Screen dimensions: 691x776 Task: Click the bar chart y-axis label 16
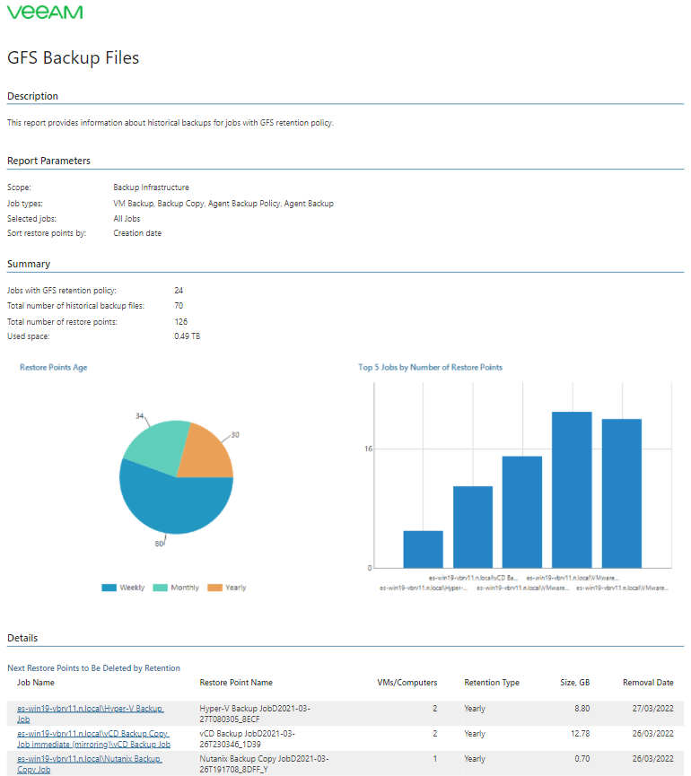pos(368,449)
